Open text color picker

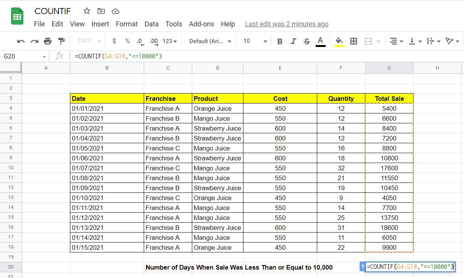coord(321,41)
